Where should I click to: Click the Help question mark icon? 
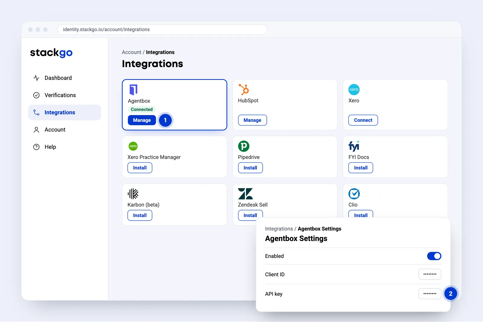coord(37,147)
